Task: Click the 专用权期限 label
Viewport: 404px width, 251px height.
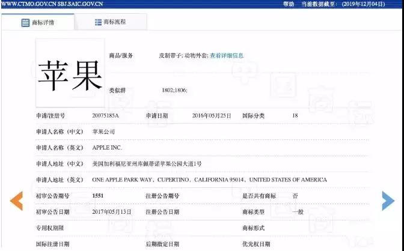Action: point(50,228)
